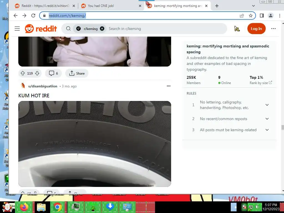Close the kerning subreddit tab
The width and height of the screenshot is (284, 213).
pyautogui.click(x=206, y=6)
